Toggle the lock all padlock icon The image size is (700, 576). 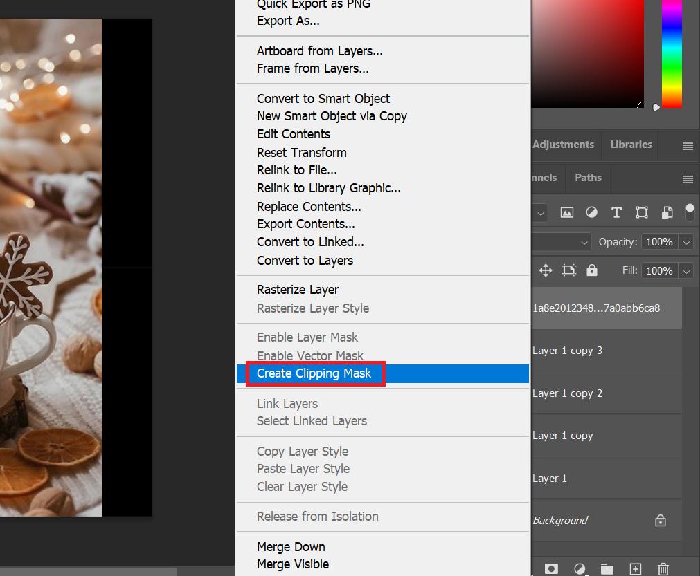pos(592,270)
